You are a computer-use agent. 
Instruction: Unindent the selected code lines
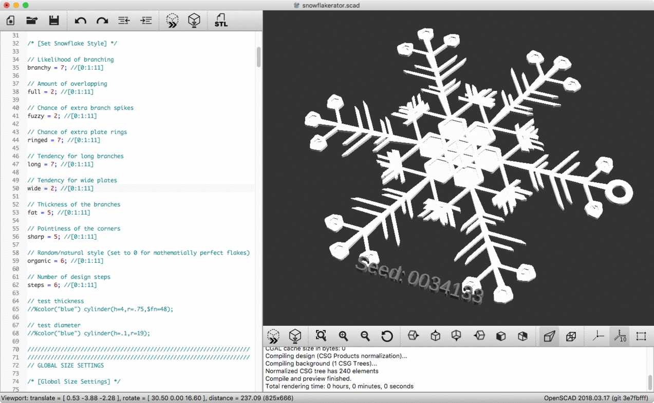pos(124,21)
